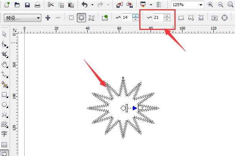Add a preset with the plus button
The image size is (235, 156).
coord(48,18)
